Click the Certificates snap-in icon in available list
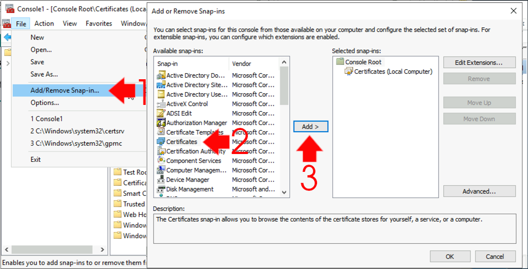 pos(161,142)
